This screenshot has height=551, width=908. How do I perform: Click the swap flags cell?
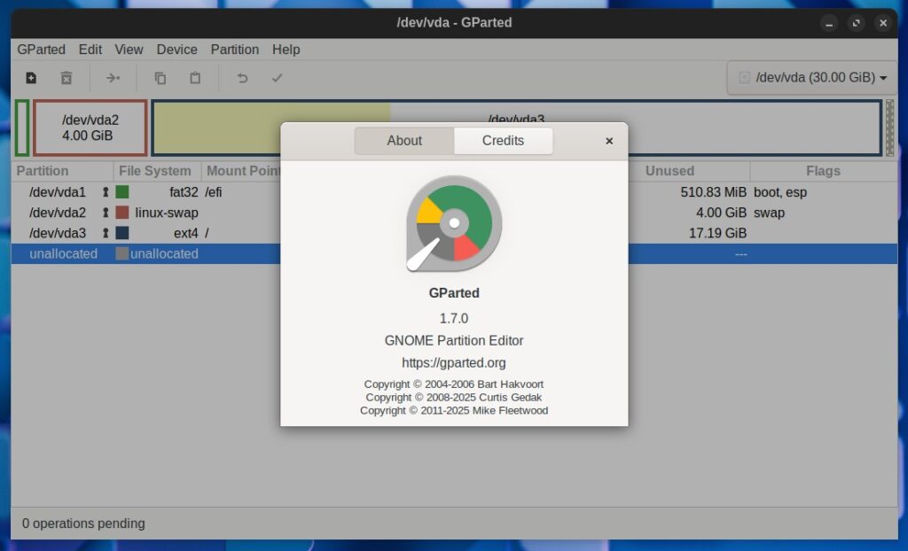tap(769, 213)
